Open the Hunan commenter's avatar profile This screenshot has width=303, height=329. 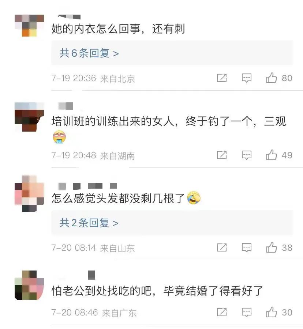point(29,117)
